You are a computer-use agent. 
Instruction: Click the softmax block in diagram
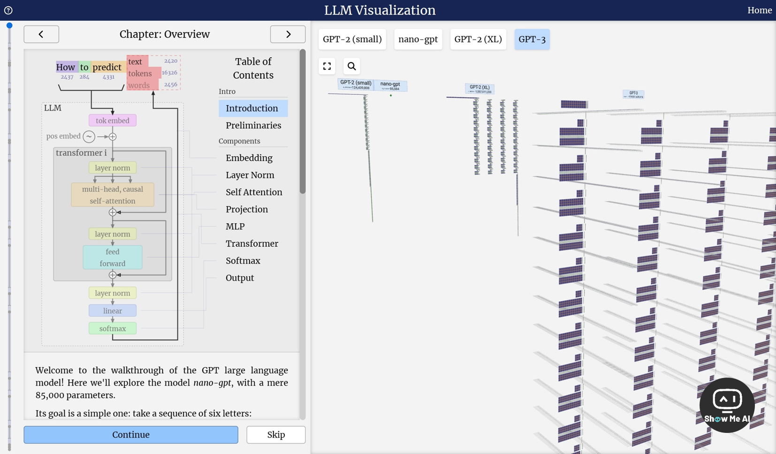[113, 328]
